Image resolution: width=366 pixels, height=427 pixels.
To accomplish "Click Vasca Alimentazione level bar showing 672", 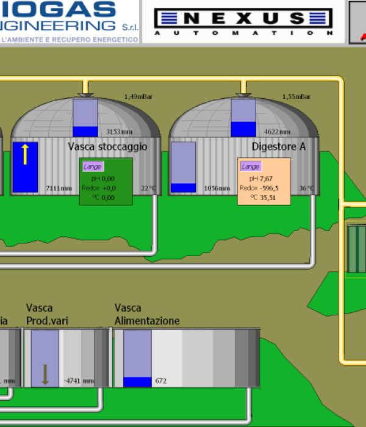I will [137, 358].
